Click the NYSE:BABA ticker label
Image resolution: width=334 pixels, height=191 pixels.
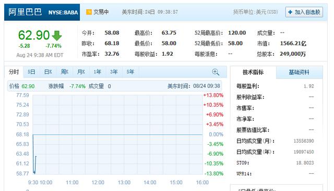(63, 12)
